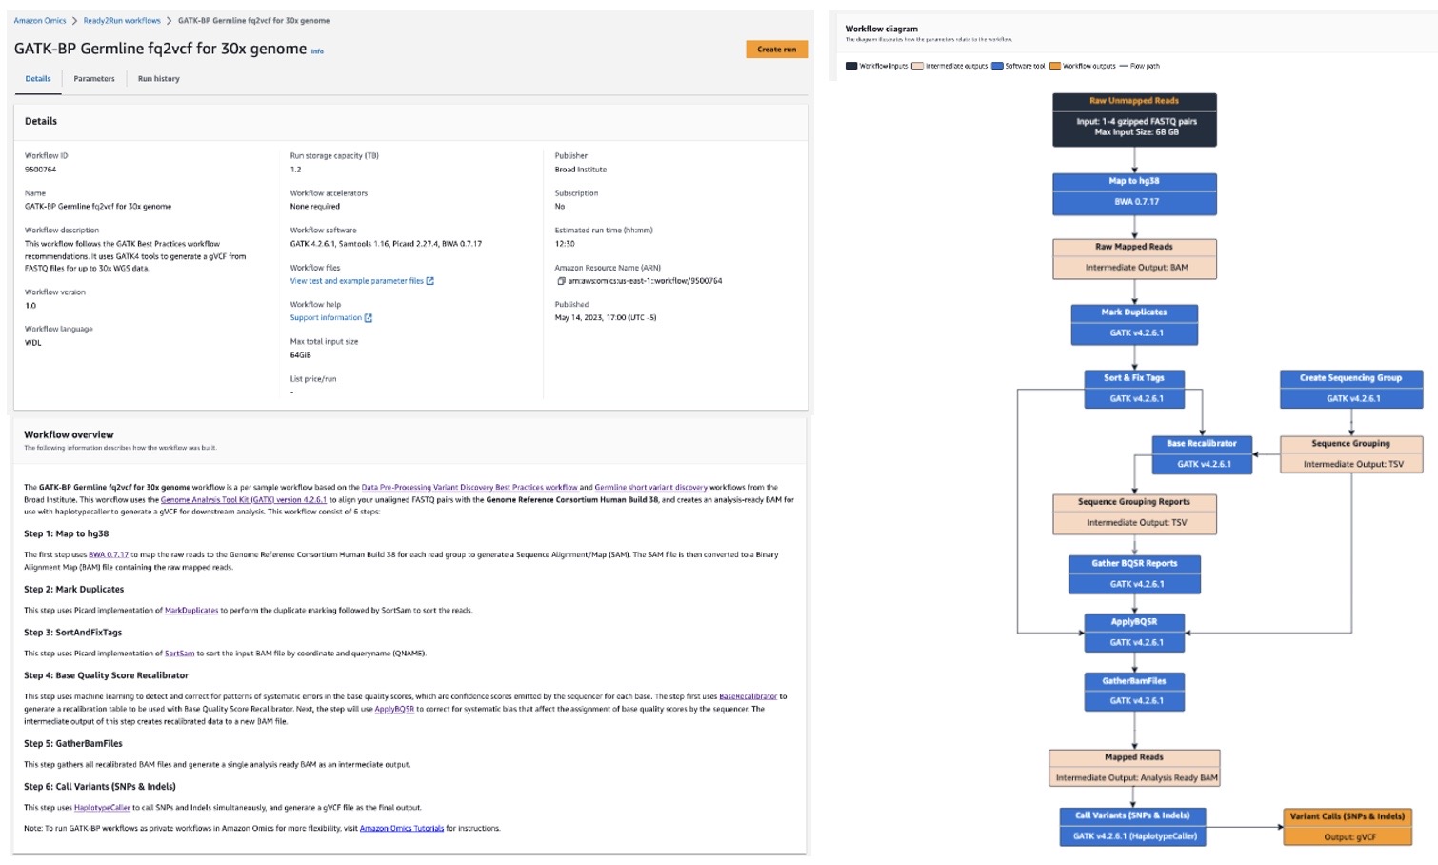Click external-link icon after Support information
Viewport: 1438px width, 865px height.
click(369, 318)
